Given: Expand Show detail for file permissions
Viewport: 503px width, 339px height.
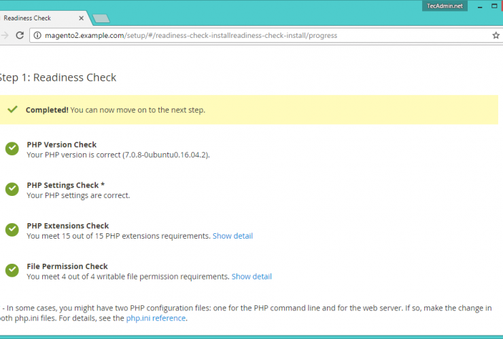Looking at the screenshot, I should (252, 277).
